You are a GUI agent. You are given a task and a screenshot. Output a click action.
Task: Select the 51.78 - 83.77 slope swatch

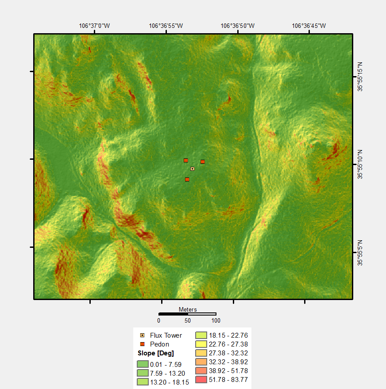point(201,380)
